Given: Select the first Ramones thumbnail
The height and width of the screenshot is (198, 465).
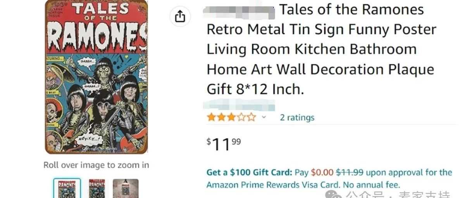Looking at the screenshot, I should point(67,189).
